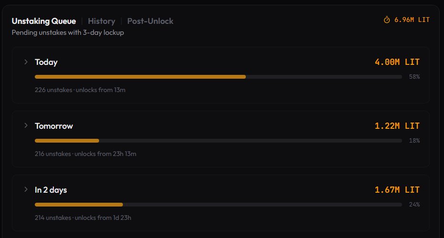Click the timer icon beside 6.96M LIT
The image size is (444, 238).
tap(387, 20)
